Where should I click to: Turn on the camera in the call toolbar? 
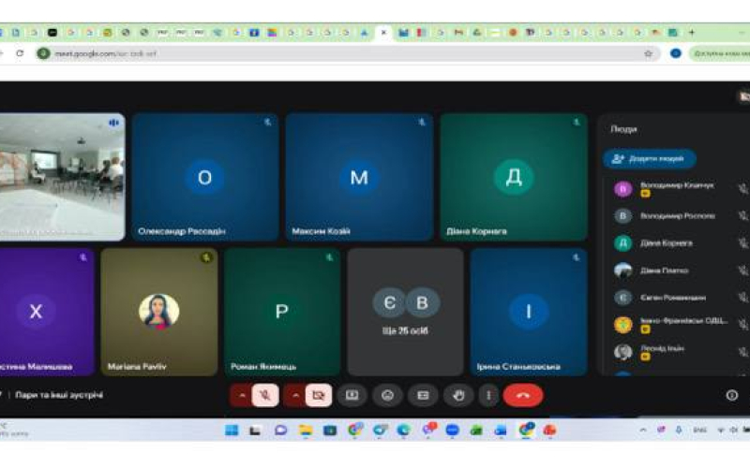tap(318, 395)
